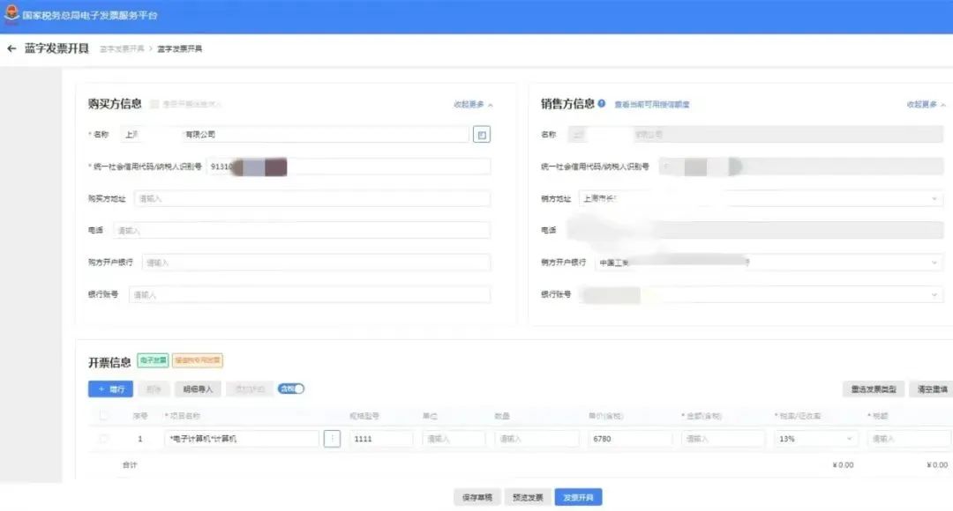Viewport: 953px width, 511px height.
Task: Collapse buyer section via 收起更多
Action: pyautogui.click(x=473, y=104)
